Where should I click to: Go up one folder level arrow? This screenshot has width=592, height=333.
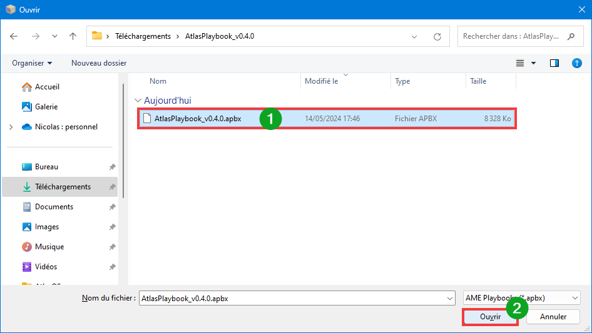pos(73,36)
